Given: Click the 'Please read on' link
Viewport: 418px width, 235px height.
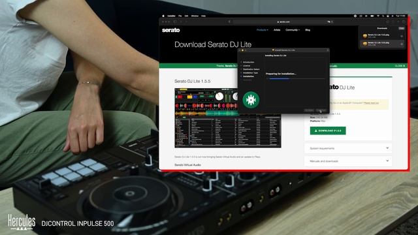Looking at the screenshot, I should pyautogui.click(x=372, y=103).
